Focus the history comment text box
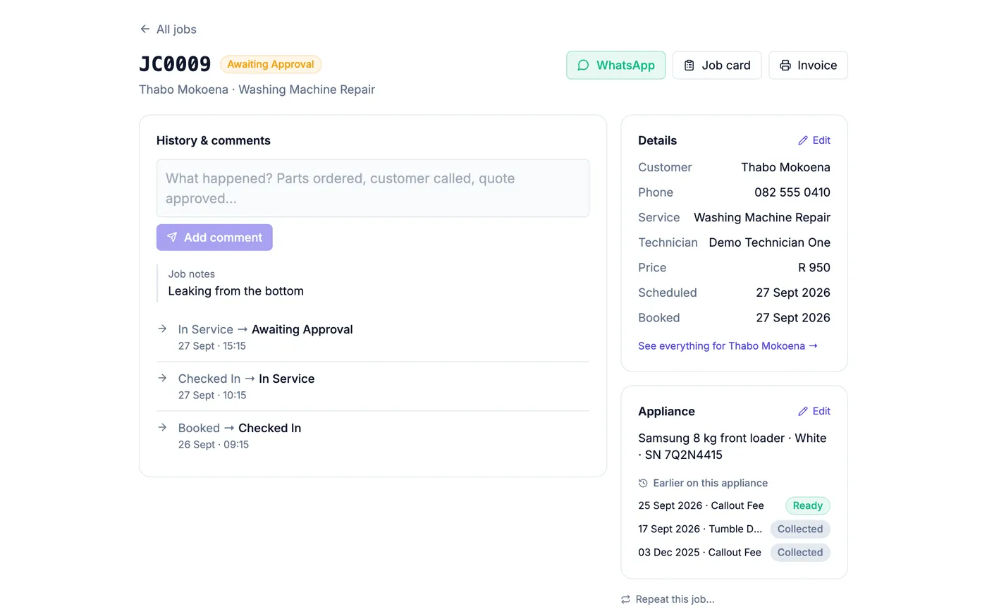 point(373,188)
